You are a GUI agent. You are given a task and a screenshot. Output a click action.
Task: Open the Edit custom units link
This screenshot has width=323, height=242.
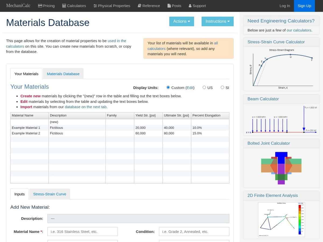[190, 87]
